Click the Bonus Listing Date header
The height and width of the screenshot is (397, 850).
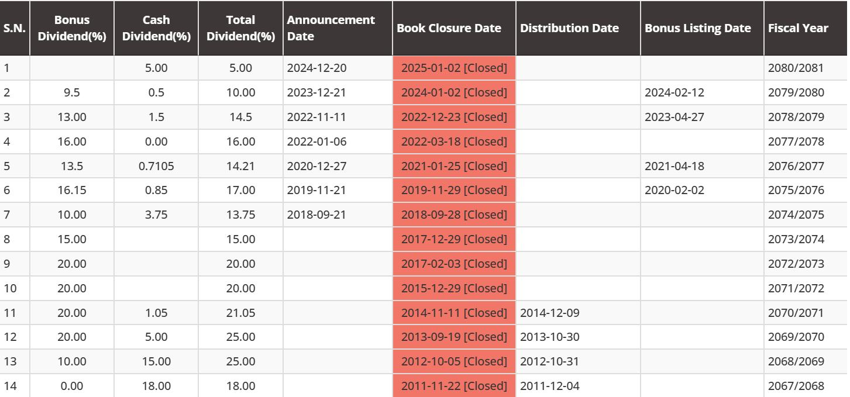698,28
